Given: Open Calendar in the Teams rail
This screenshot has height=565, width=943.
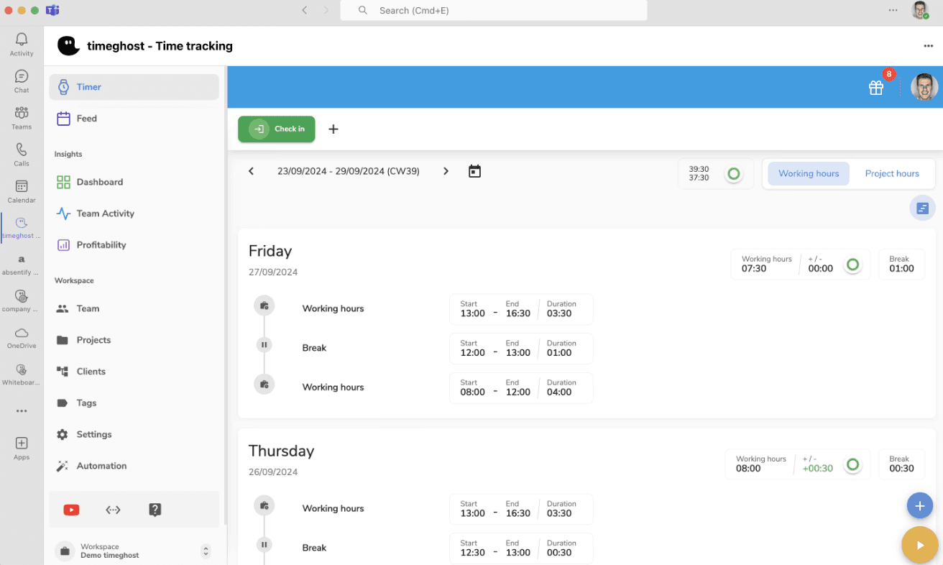Looking at the screenshot, I should pos(22,190).
